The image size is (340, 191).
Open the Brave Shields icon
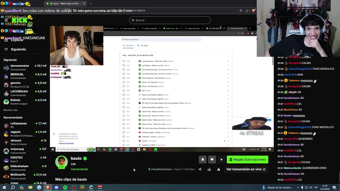click(x=254, y=11)
